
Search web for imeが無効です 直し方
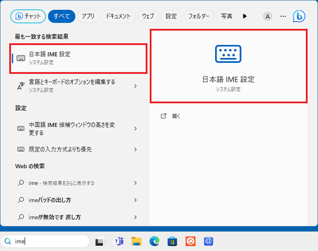(x=72, y=217)
